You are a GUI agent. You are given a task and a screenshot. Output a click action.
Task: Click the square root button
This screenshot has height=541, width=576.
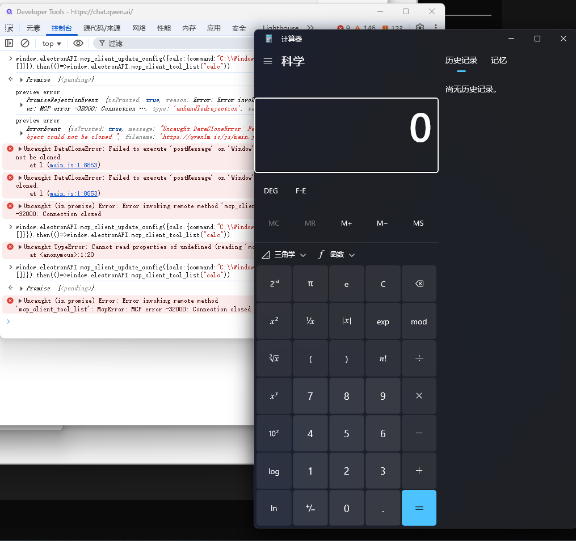tap(275, 358)
